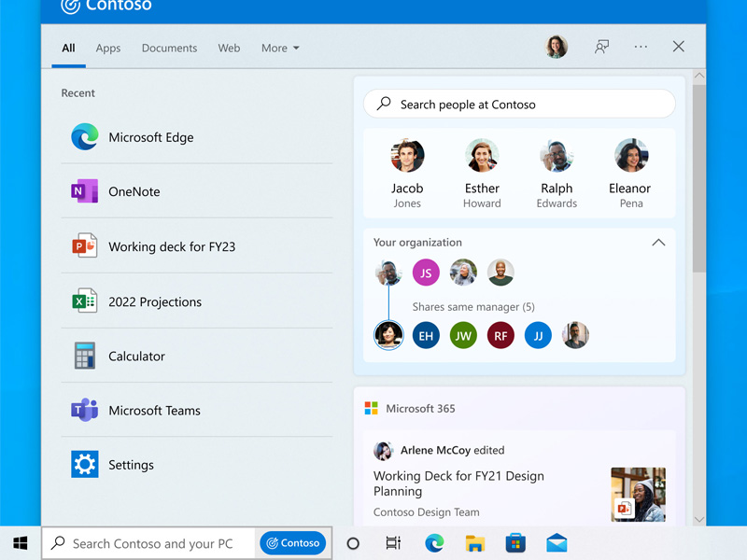Open the Mail app from the taskbar

coord(557,543)
